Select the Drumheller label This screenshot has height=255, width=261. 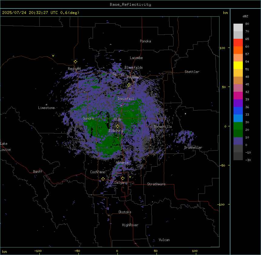pyautogui.click(x=193, y=147)
